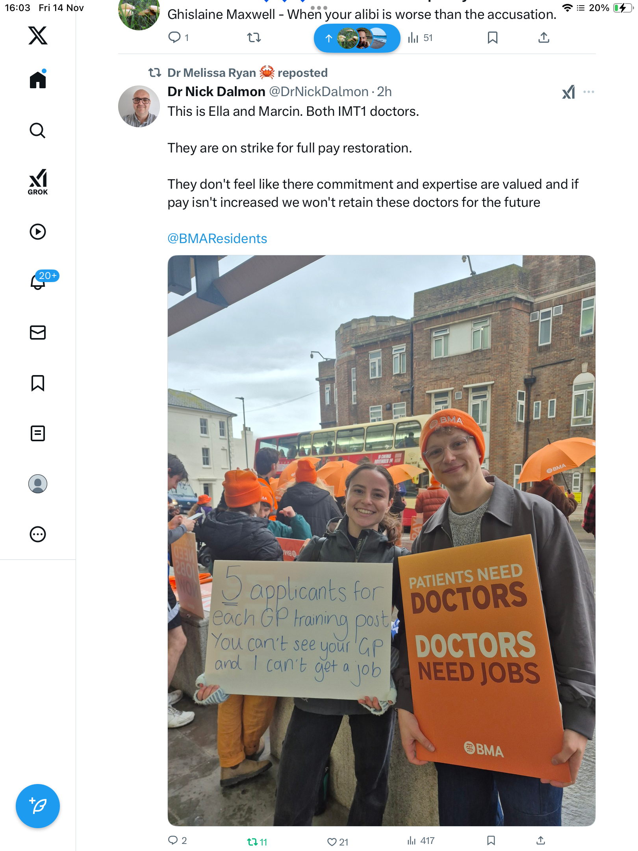Open the Video tab play icon
Viewport: 638px width, 851px height.
[x=38, y=232]
